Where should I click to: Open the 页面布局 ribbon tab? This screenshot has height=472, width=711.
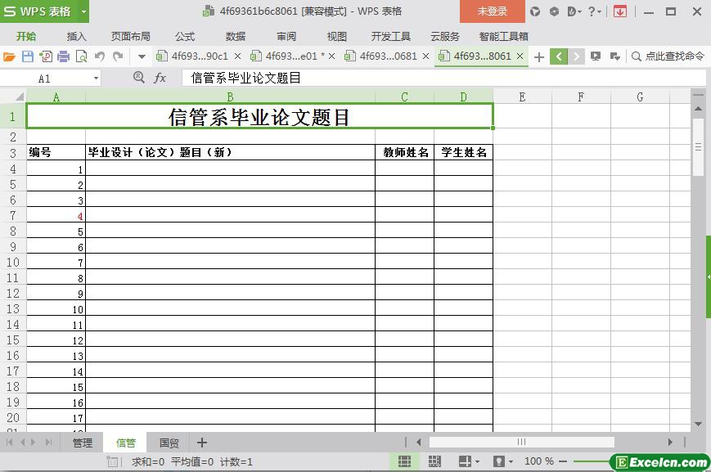pyautogui.click(x=131, y=36)
